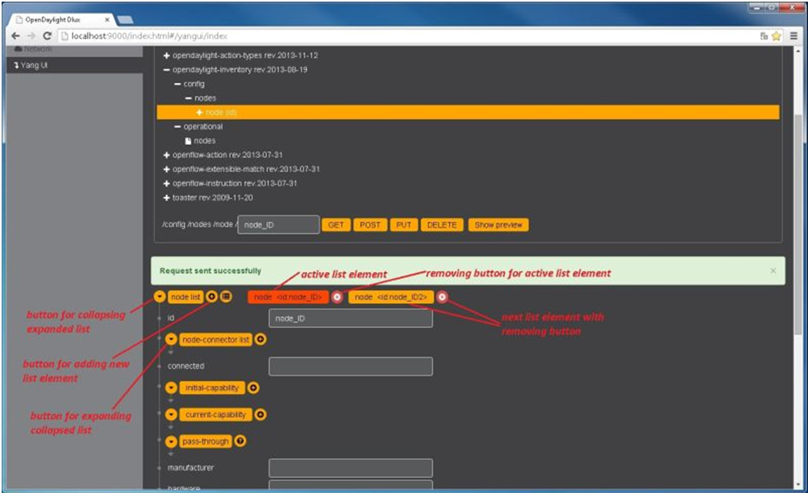Click initial-capability label
808x493 pixels.
(212, 388)
